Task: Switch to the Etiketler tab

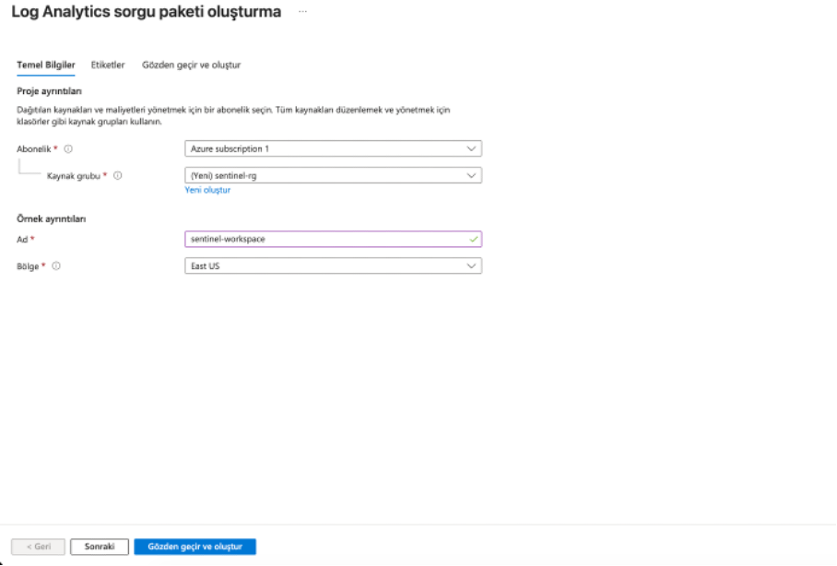Action: (x=108, y=65)
